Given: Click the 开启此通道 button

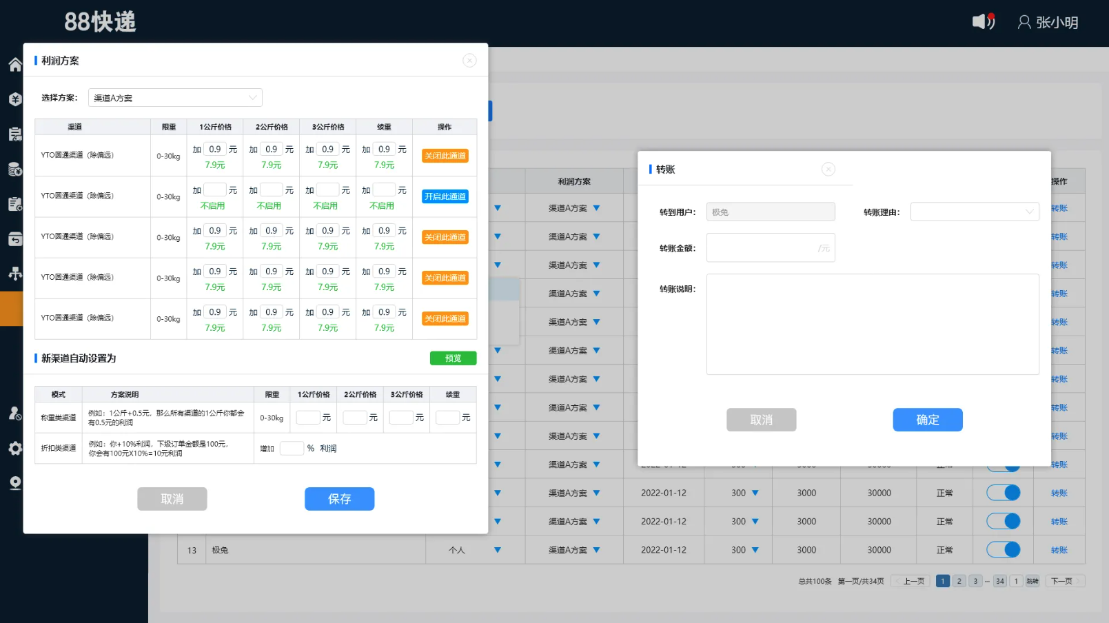Looking at the screenshot, I should pos(445,196).
